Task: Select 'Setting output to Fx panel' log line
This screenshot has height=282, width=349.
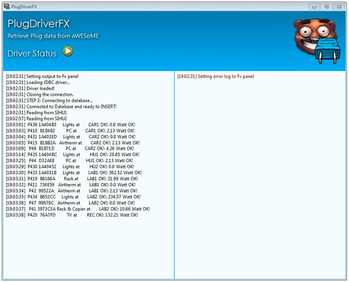Action: [42, 76]
